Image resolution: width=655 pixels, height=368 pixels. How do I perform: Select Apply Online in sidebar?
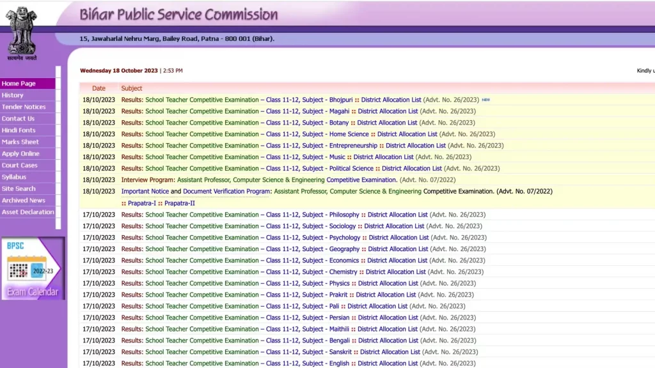click(x=28, y=153)
